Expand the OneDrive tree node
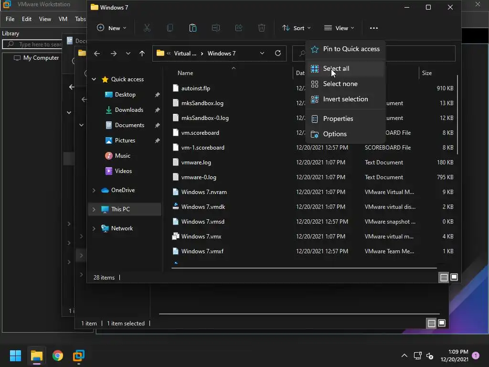 pos(94,190)
